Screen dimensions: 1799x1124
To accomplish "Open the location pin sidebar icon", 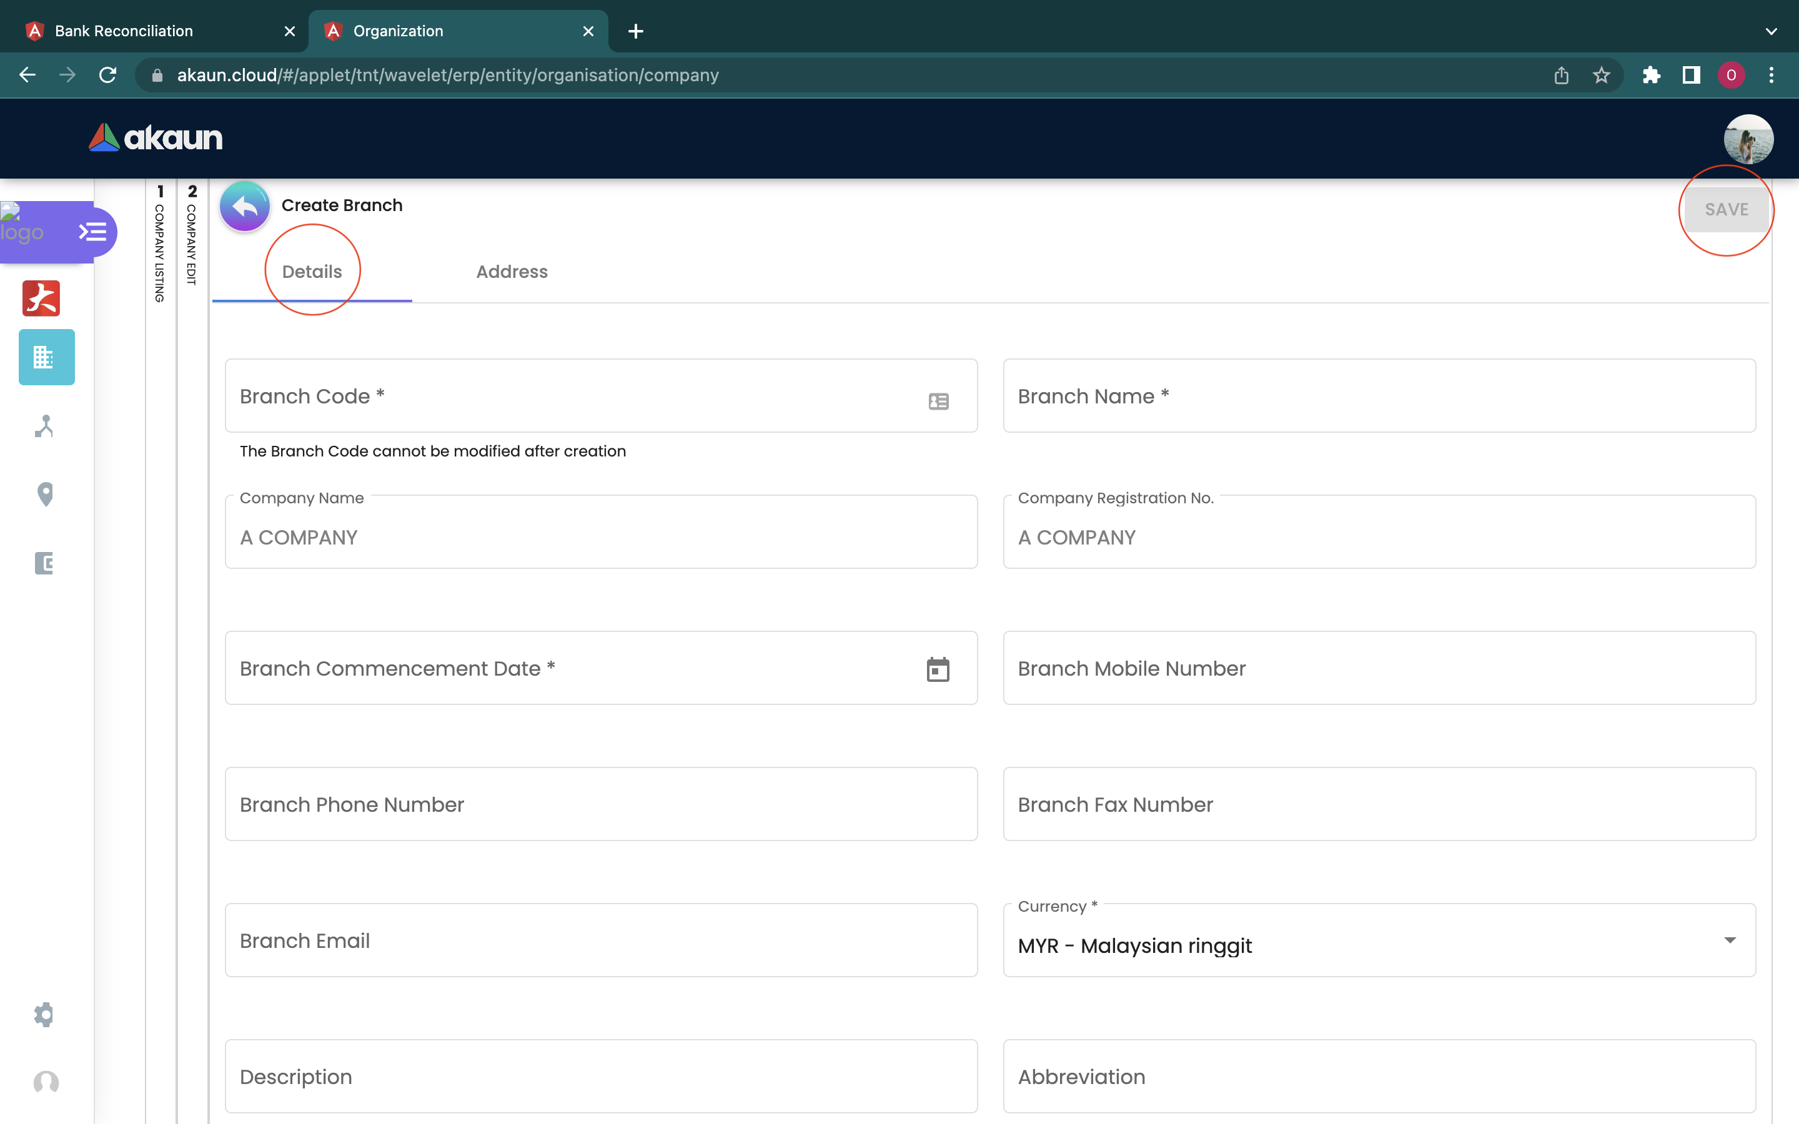I will pyautogui.click(x=46, y=495).
